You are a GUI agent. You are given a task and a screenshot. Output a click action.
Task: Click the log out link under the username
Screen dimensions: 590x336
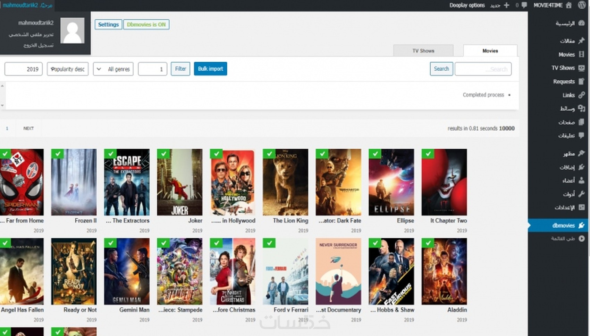39,45
